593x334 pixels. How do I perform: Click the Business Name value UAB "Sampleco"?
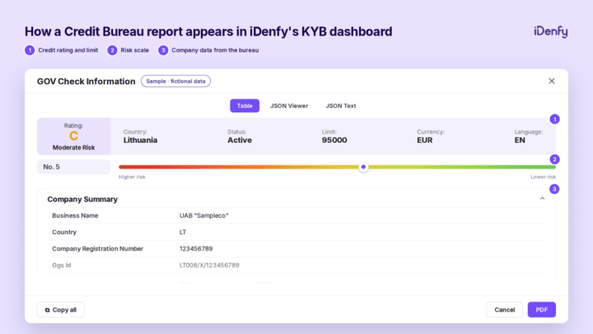click(204, 215)
